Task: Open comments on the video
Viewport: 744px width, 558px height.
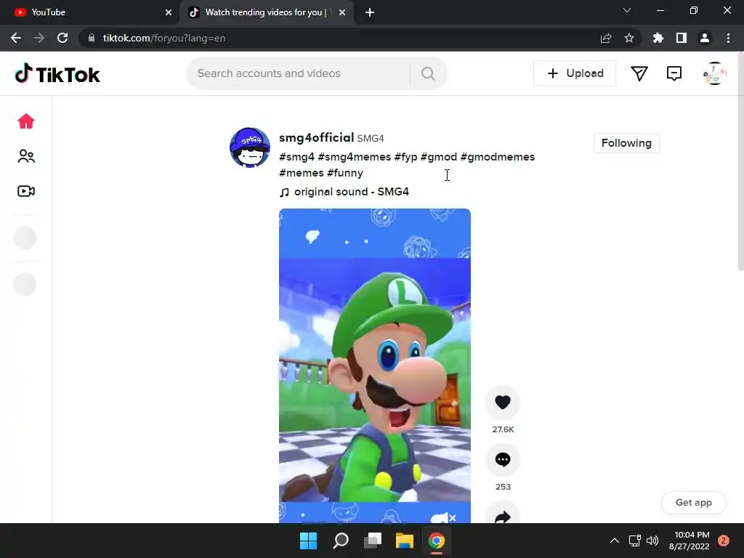Action: point(503,459)
